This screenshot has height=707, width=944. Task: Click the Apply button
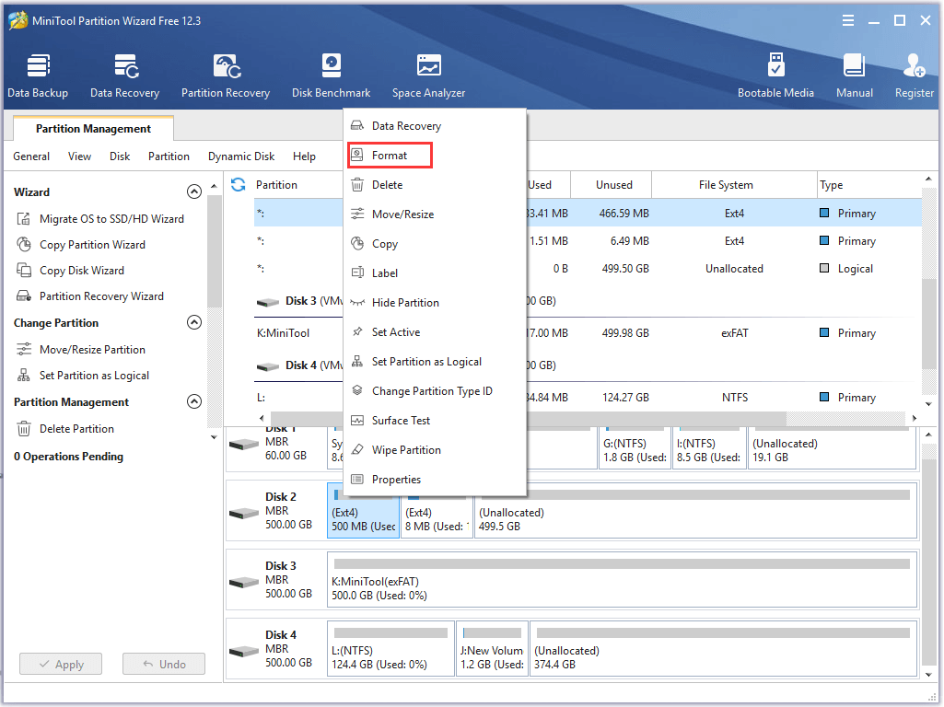coord(61,665)
